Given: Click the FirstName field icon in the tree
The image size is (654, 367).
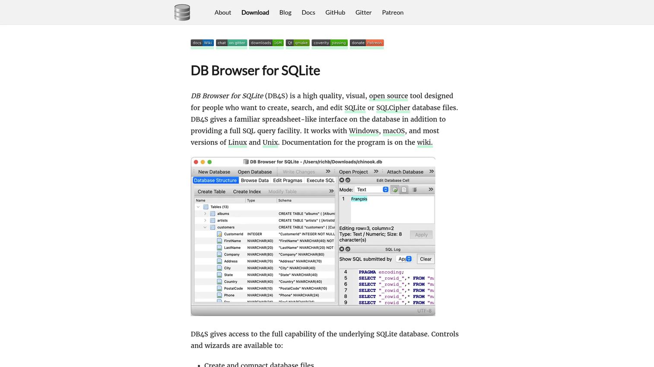Looking at the screenshot, I should pyautogui.click(x=219, y=241).
